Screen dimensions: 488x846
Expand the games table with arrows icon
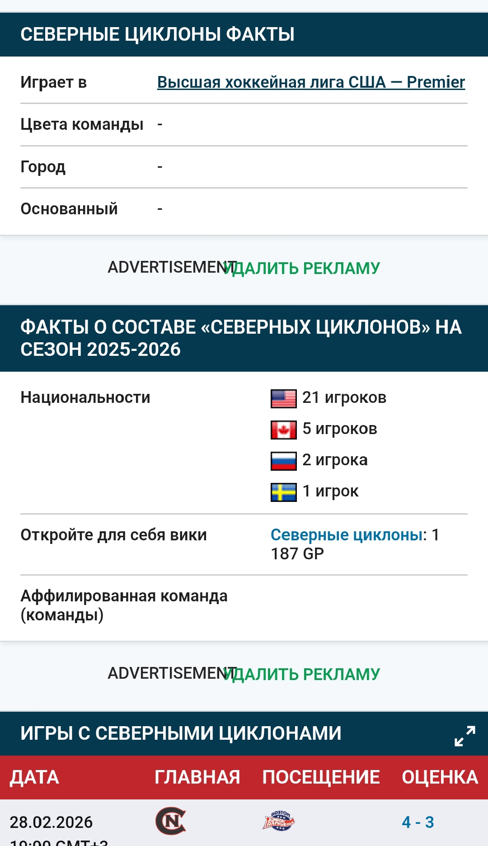click(x=465, y=736)
